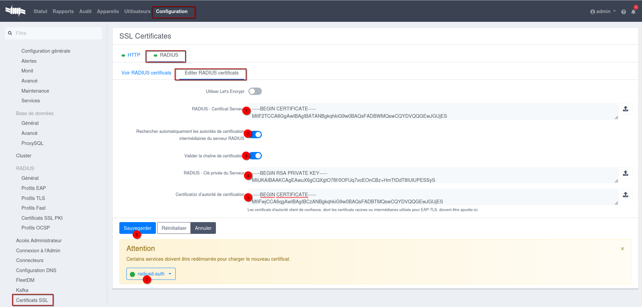
Task: Click into the Filtre search field
Action: click(57, 33)
